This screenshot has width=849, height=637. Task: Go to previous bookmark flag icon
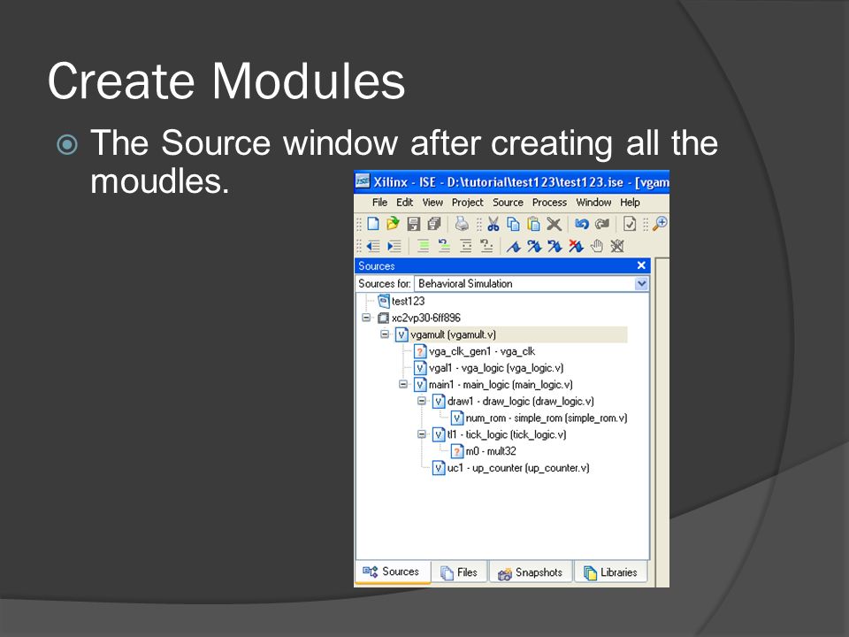click(x=555, y=247)
